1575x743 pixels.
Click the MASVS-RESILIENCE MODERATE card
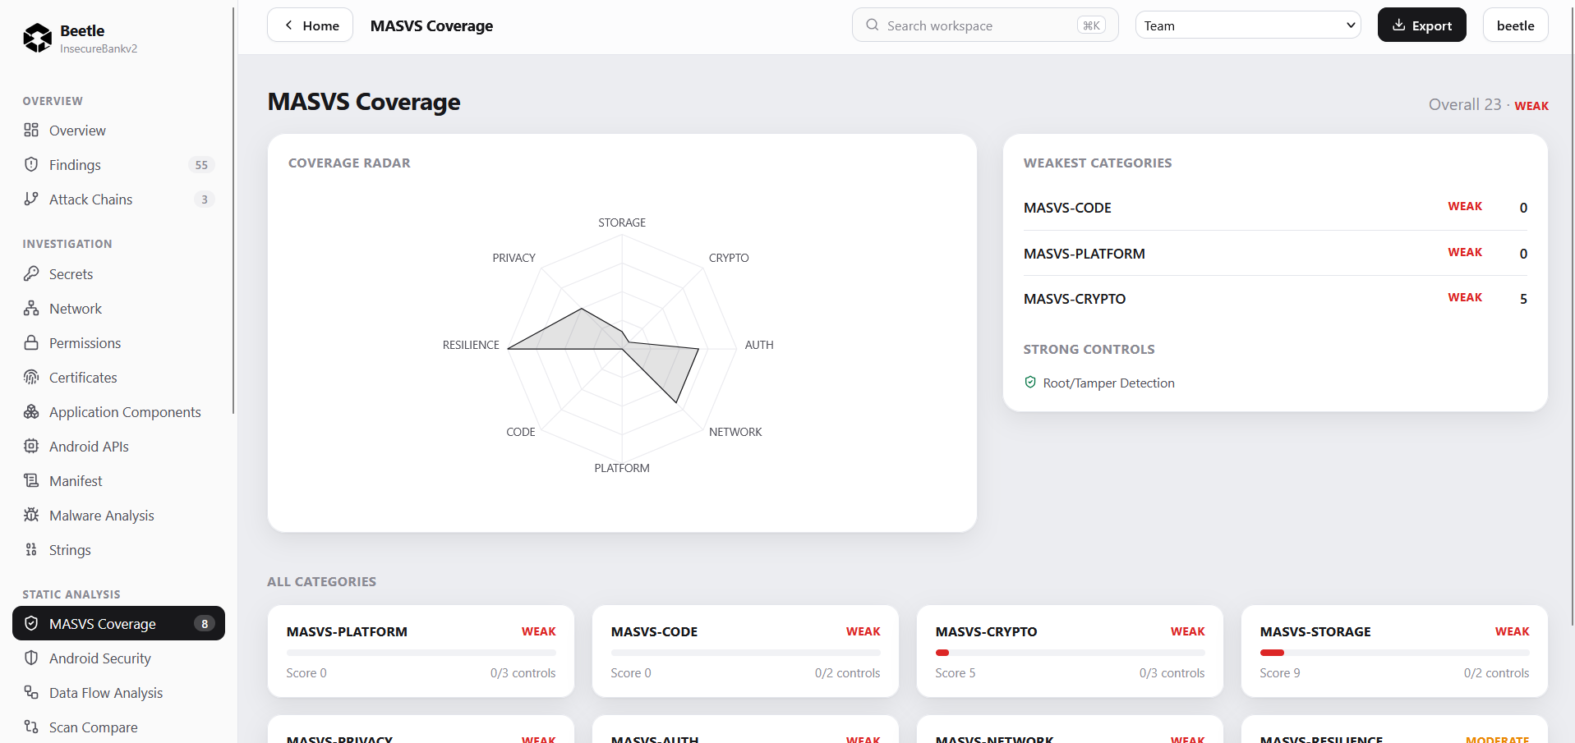click(x=1394, y=729)
